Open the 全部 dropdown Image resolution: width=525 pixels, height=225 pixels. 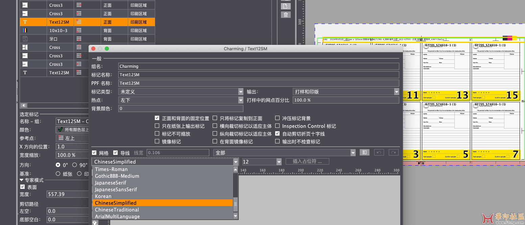pos(285,152)
